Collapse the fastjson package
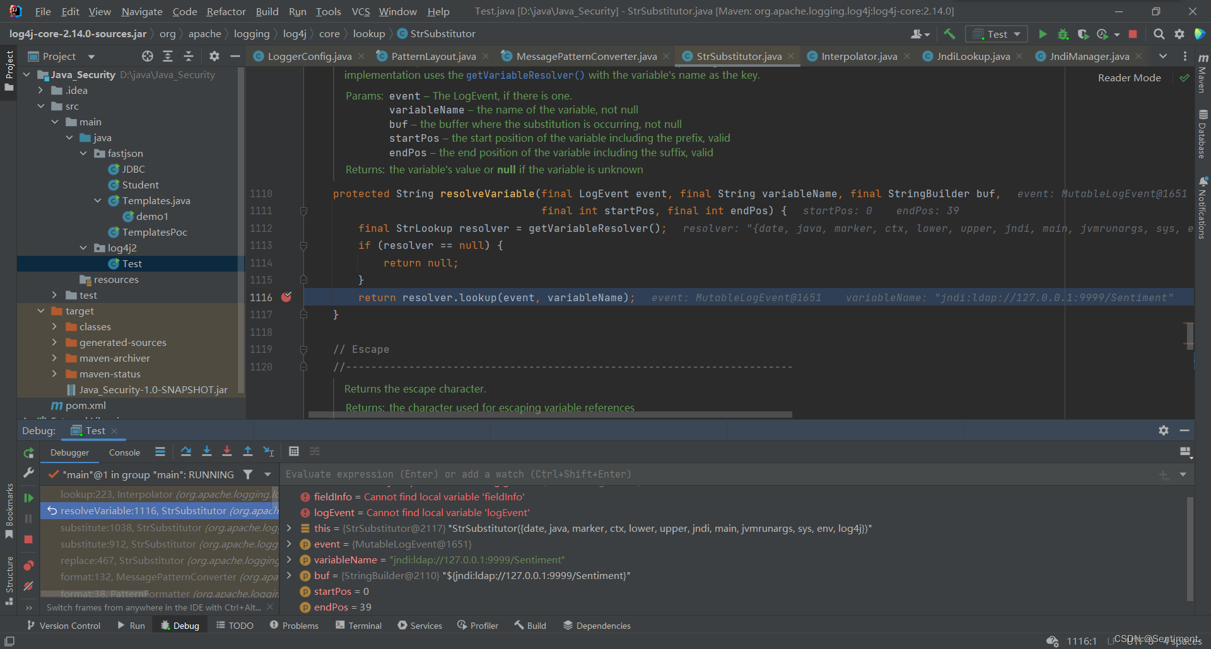Image resolution: width=1211 pixels, height=649 pixels. pos(83,153)
